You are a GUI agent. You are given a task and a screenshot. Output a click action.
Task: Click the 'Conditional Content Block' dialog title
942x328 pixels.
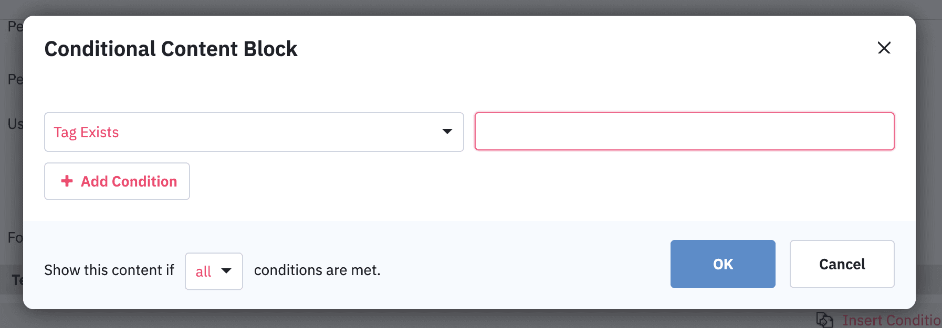point(171,49)
